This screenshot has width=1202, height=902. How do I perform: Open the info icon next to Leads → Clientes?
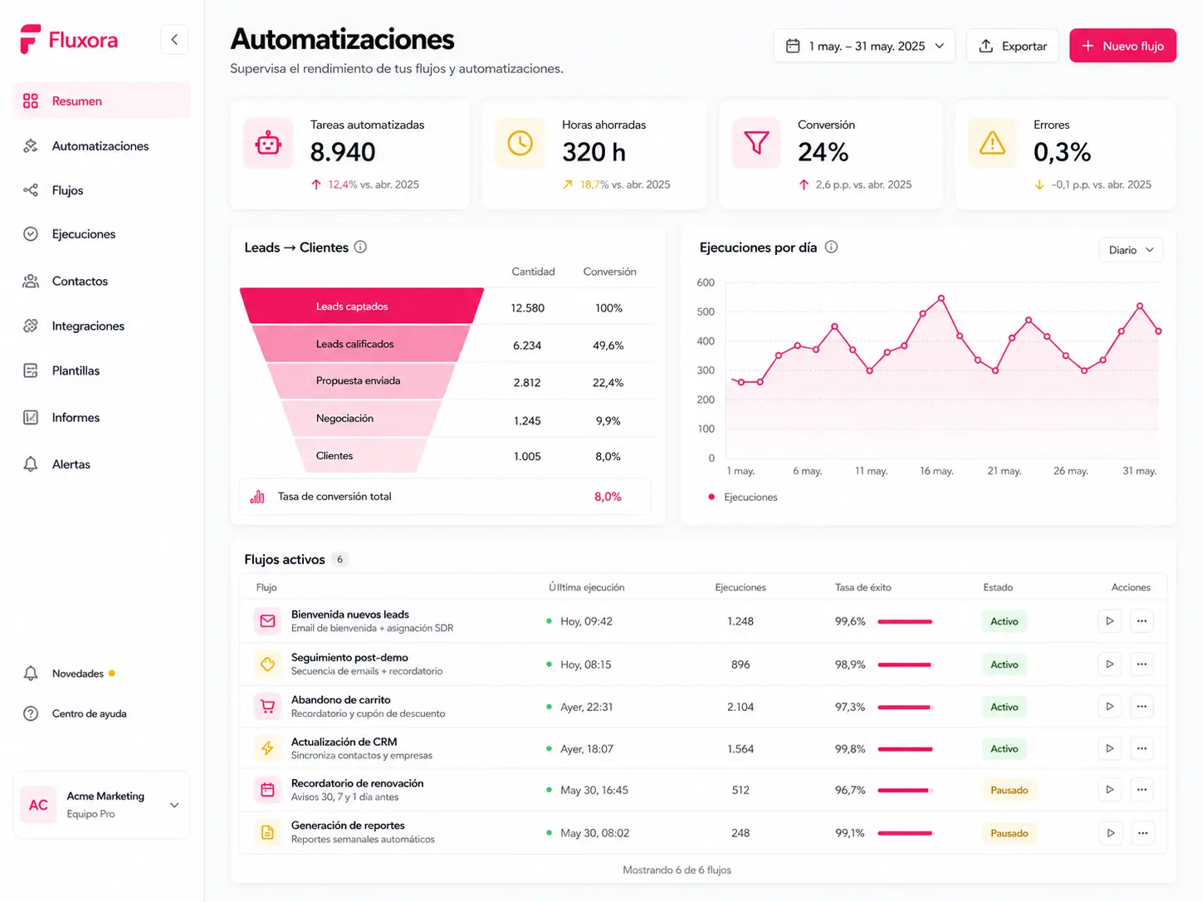(360, 247)
